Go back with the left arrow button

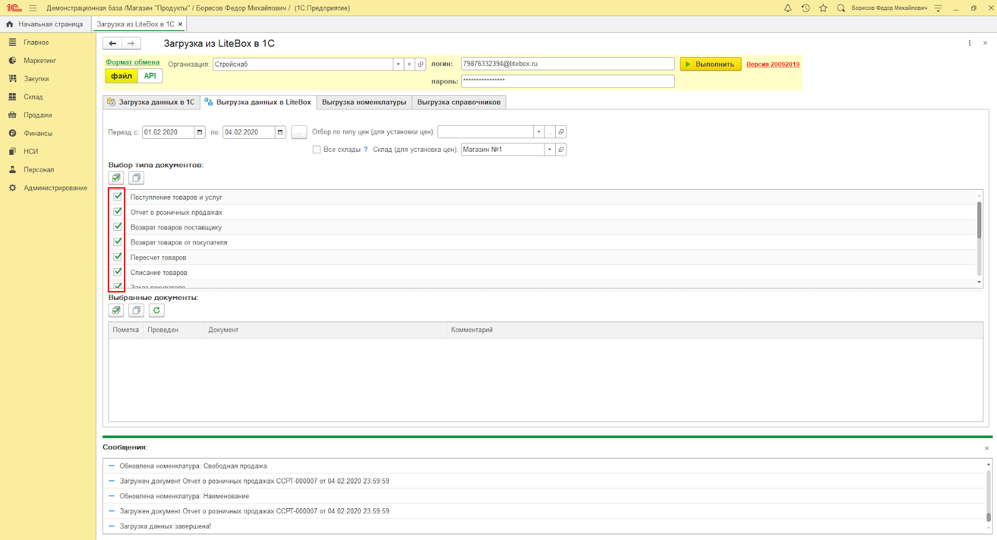pos(112,44)
